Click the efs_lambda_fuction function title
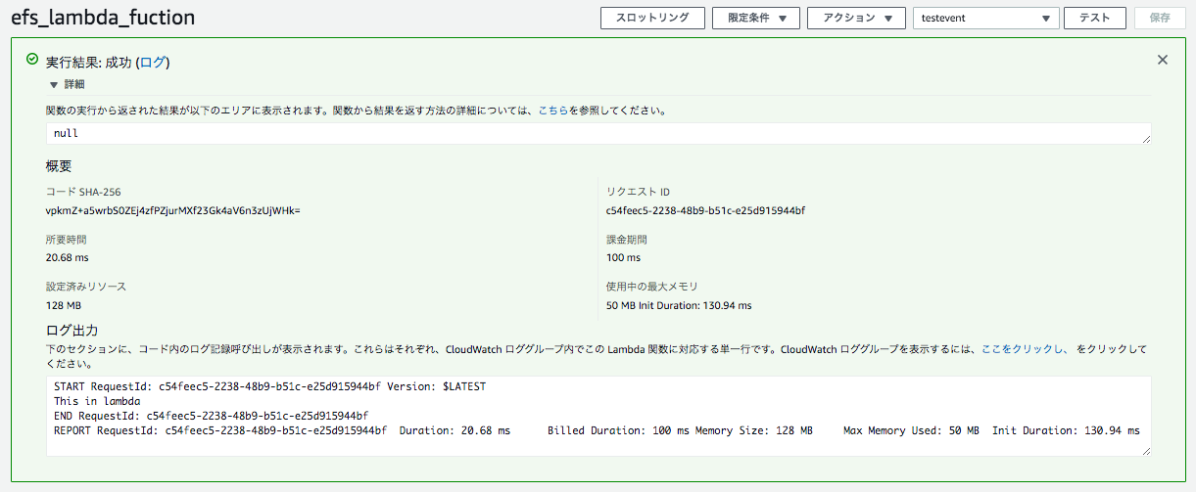This screenshot has width=1196, height=492. 103,18
